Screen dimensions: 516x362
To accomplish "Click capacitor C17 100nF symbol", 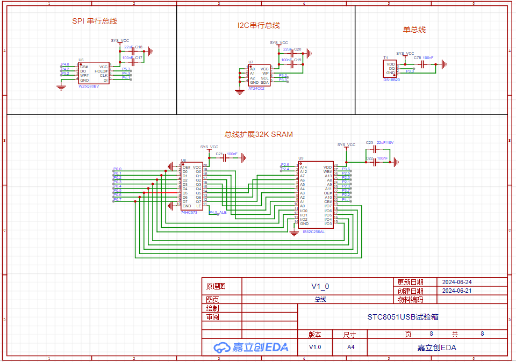I will 133,62.
